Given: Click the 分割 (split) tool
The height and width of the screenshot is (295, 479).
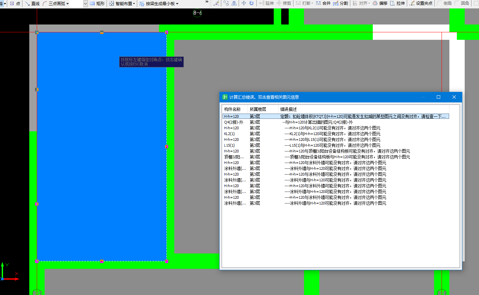Looking at the screenshot, I should pos(340,3).
